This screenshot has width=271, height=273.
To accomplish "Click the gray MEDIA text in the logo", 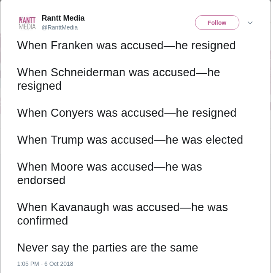I will pos(27,27).
